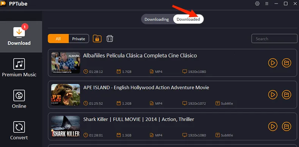The height and width of the screenshot is (147, 299).
Task: Play the Albañiles Película Clásica video
Action: pyautogui.click(x=273, y=63)
